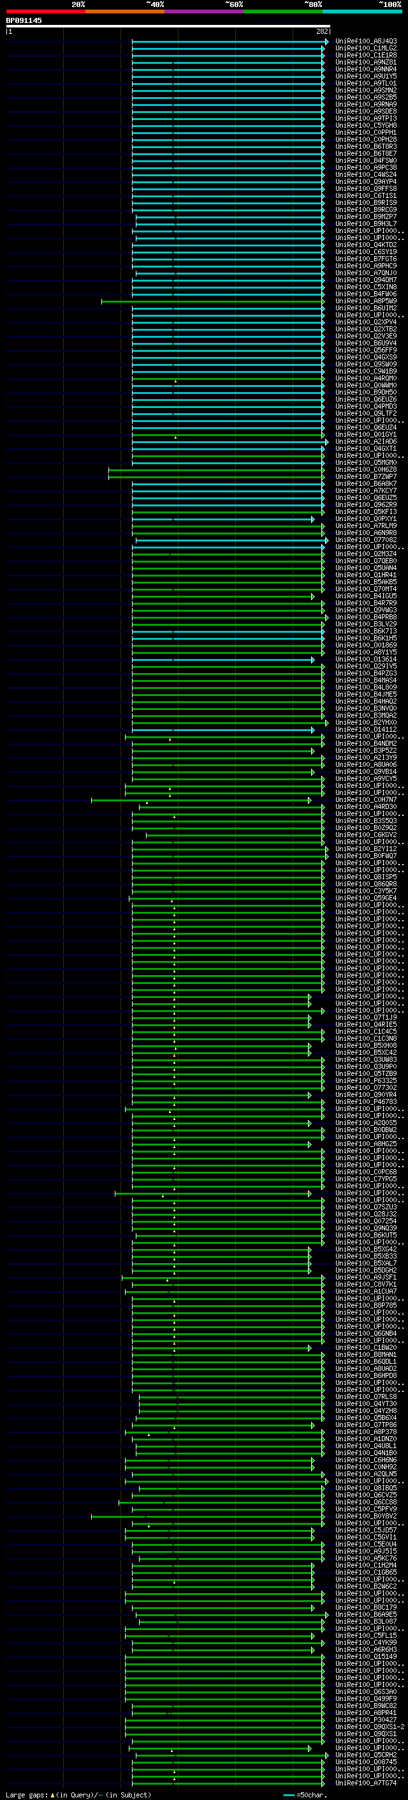Choose the UniRef100_Q15149 row label
The width and height of the screenshot is (408, 1800).
[x=366, y=1656]
